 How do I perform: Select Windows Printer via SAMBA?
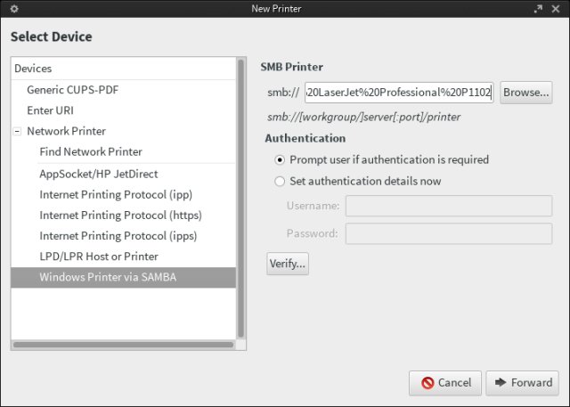[108, 278]
